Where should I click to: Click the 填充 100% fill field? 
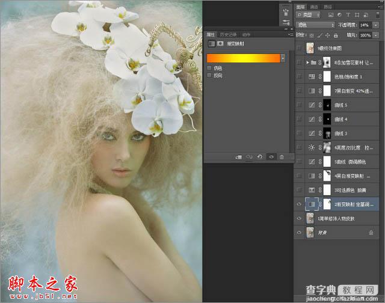click(366, 35)
